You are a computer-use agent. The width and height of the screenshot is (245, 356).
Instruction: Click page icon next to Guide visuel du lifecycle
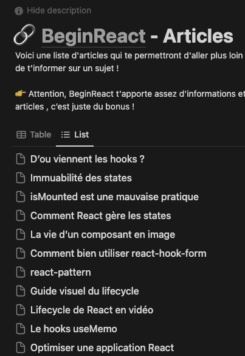point(21,291)
